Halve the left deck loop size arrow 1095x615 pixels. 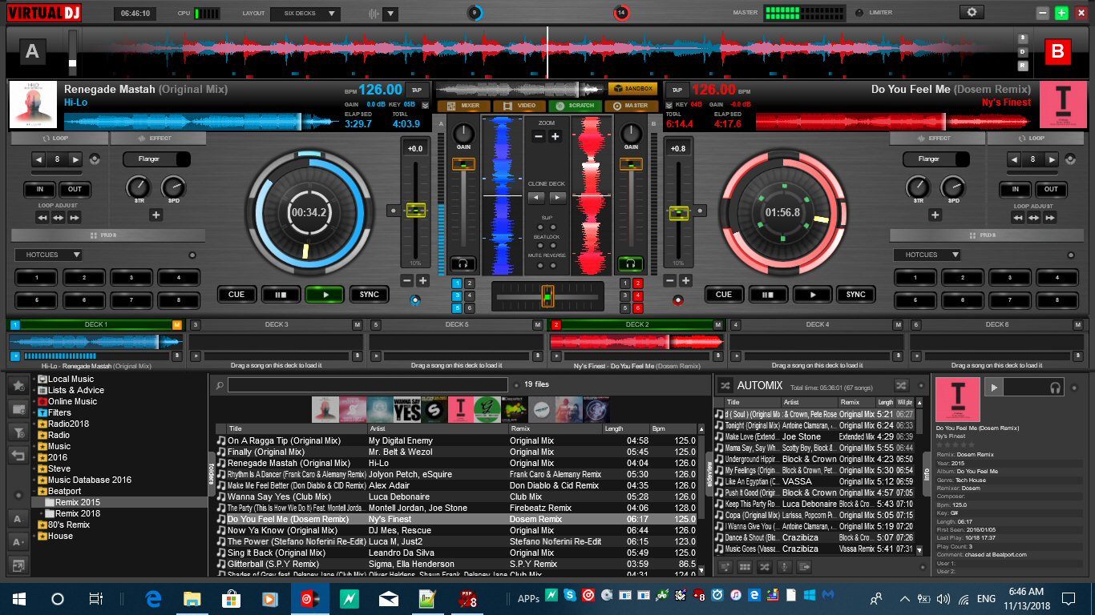point(38,159)
